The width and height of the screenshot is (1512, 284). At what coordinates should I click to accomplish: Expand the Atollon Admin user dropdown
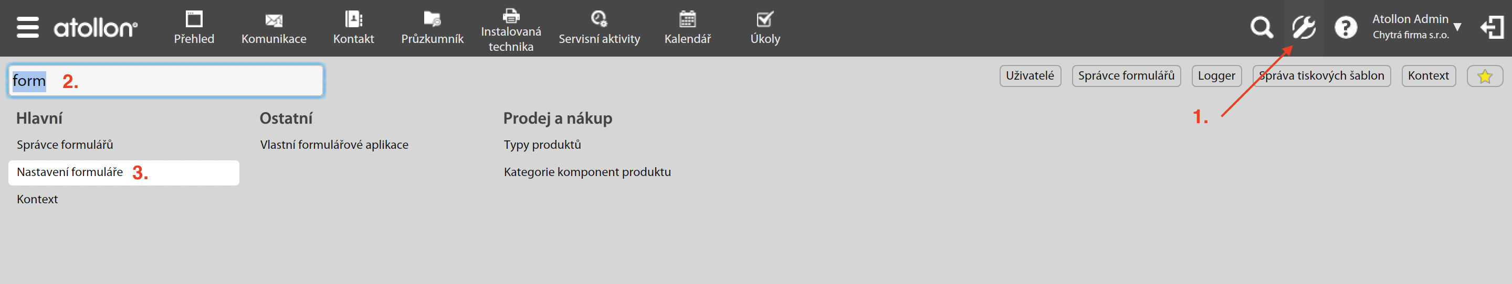tap(1416, 27)
